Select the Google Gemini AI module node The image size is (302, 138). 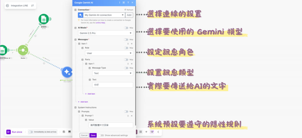click(67, 72)
